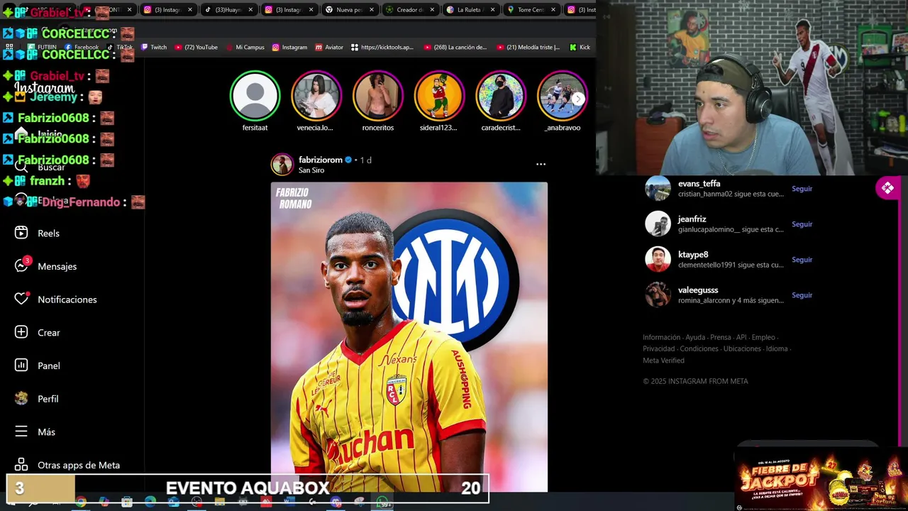The image size is (908, 511).
Task: Open the Aviator bookmark
Action: (329, 48)
